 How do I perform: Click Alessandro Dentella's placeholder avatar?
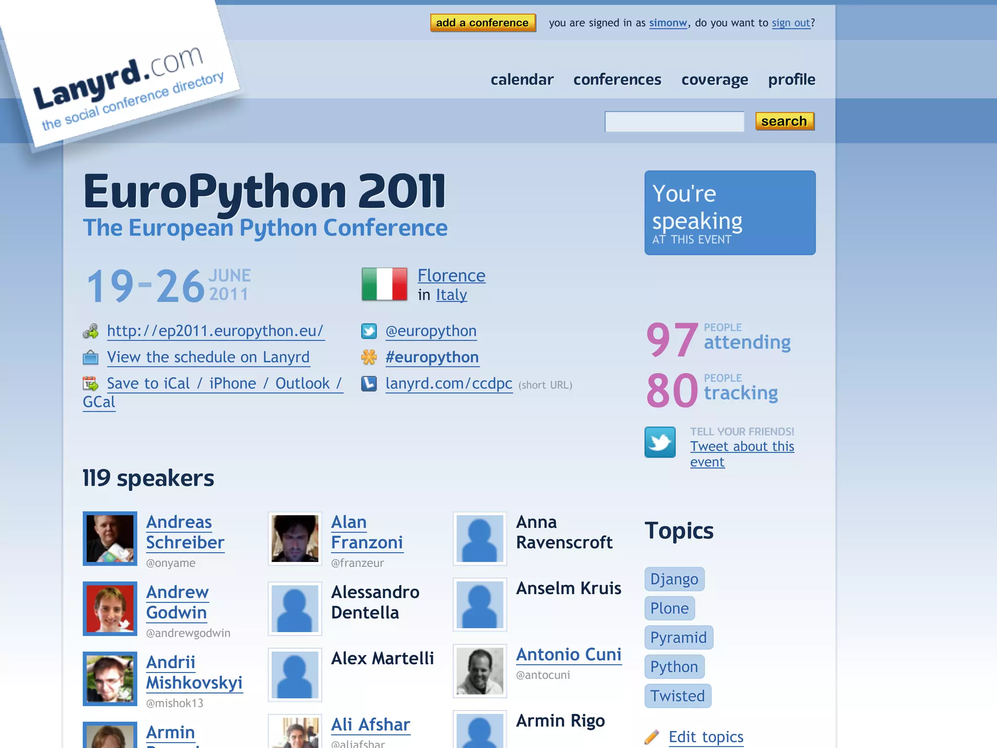[295, 609]
